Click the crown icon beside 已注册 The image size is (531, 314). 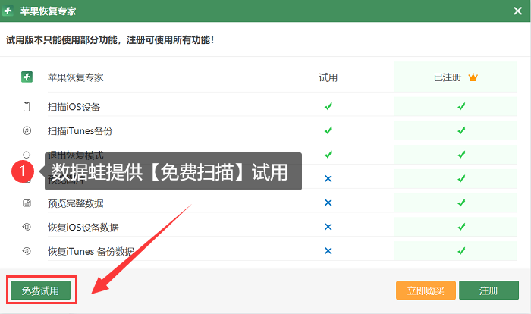point(473,77)
